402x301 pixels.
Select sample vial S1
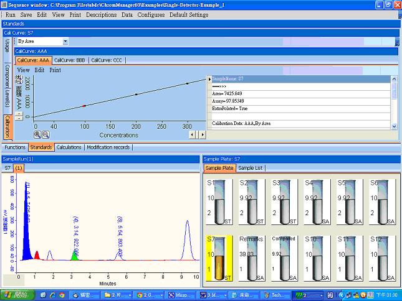[219, 202]
